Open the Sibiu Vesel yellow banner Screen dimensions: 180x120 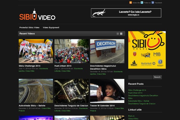(147, 50)
